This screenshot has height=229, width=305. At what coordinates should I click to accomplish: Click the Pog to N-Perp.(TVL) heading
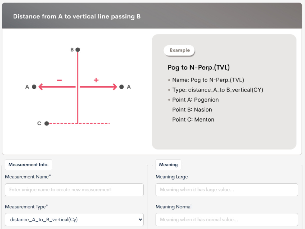pos(199,67)
